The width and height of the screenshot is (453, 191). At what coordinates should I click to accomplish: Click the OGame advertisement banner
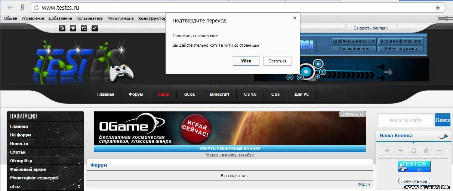tap(230, 128)
